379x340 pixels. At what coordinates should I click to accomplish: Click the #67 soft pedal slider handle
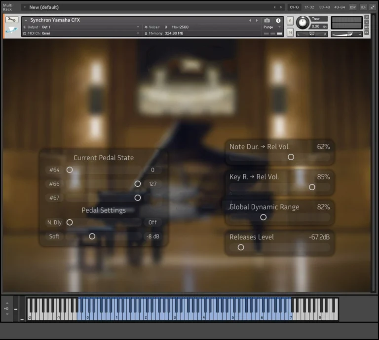[x=138, y=198]
